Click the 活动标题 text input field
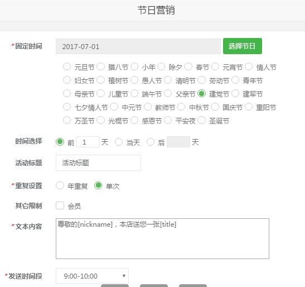Screen dimensions: 305x287 99,163
